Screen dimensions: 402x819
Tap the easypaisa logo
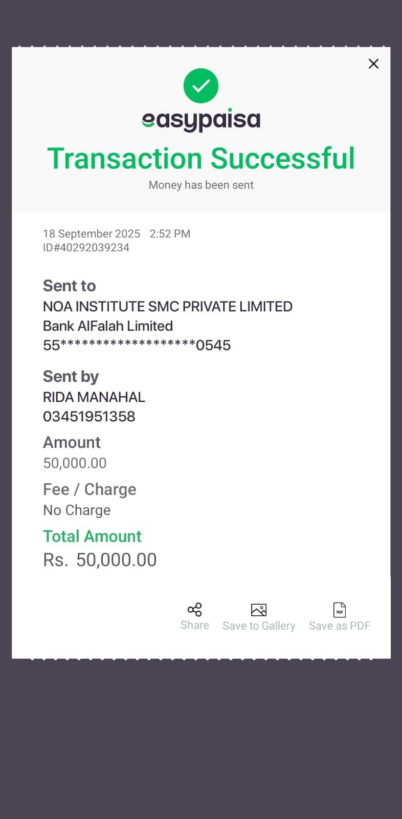point(201,120)
